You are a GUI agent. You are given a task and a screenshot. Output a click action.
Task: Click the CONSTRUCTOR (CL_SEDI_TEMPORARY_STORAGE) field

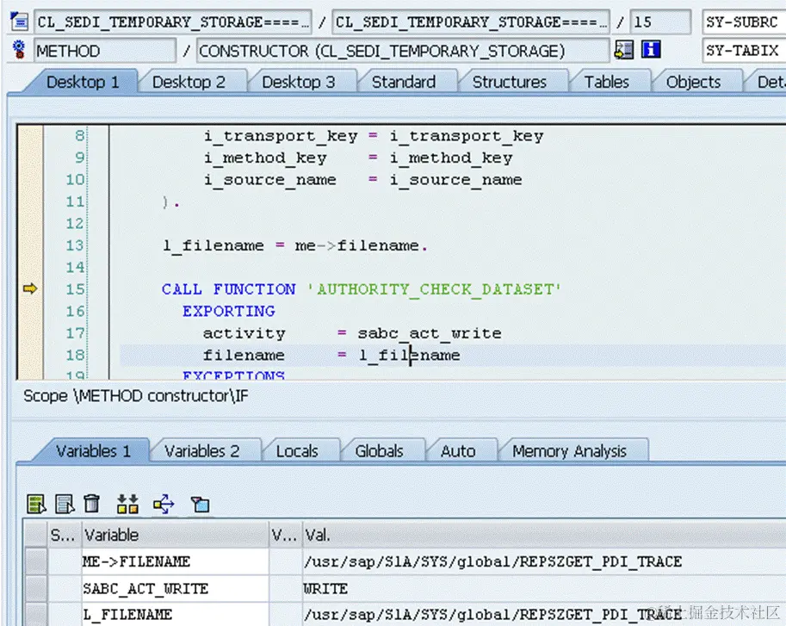403,51
